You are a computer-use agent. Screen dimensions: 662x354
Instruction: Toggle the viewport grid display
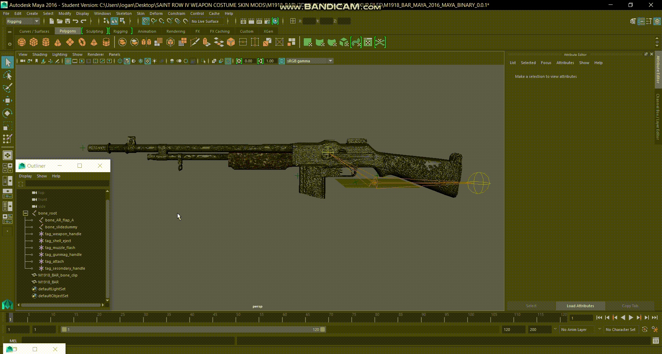coord(68,61)
